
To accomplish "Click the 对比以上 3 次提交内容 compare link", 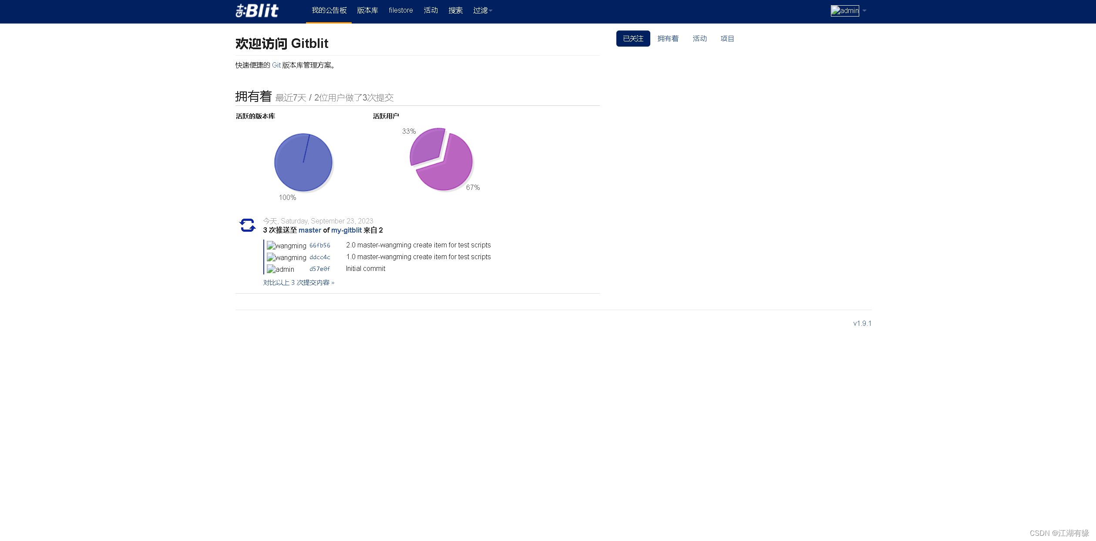I will point(299,283).
